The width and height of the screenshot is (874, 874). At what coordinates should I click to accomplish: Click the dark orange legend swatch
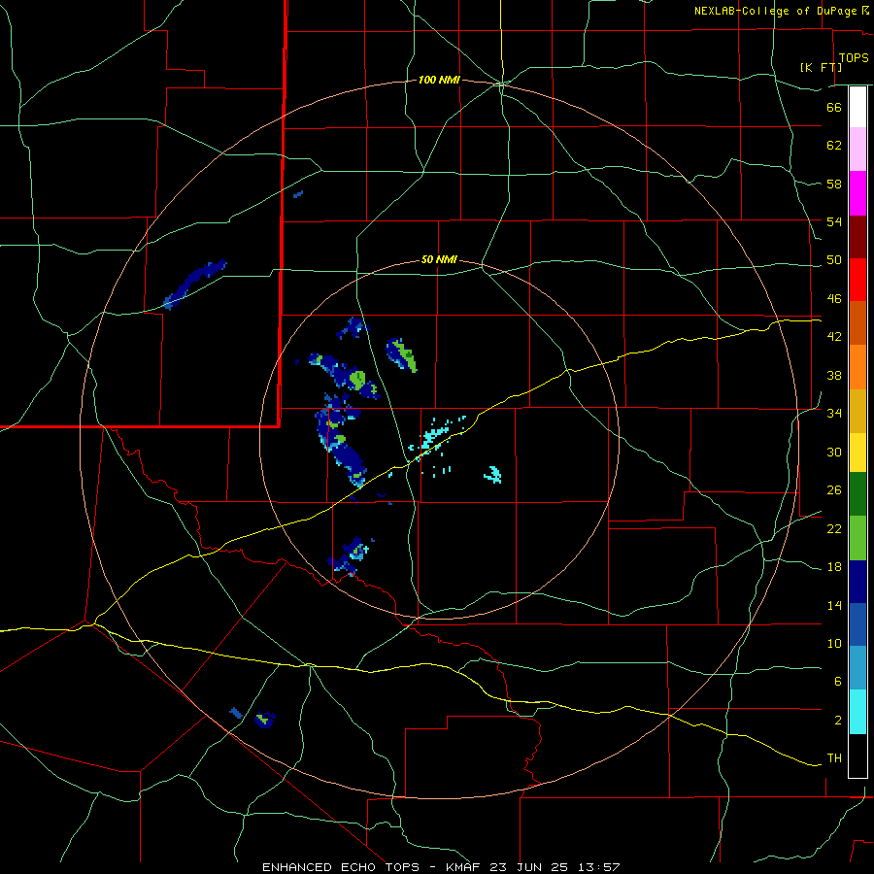pyautogui.click(x=857, y=322)
